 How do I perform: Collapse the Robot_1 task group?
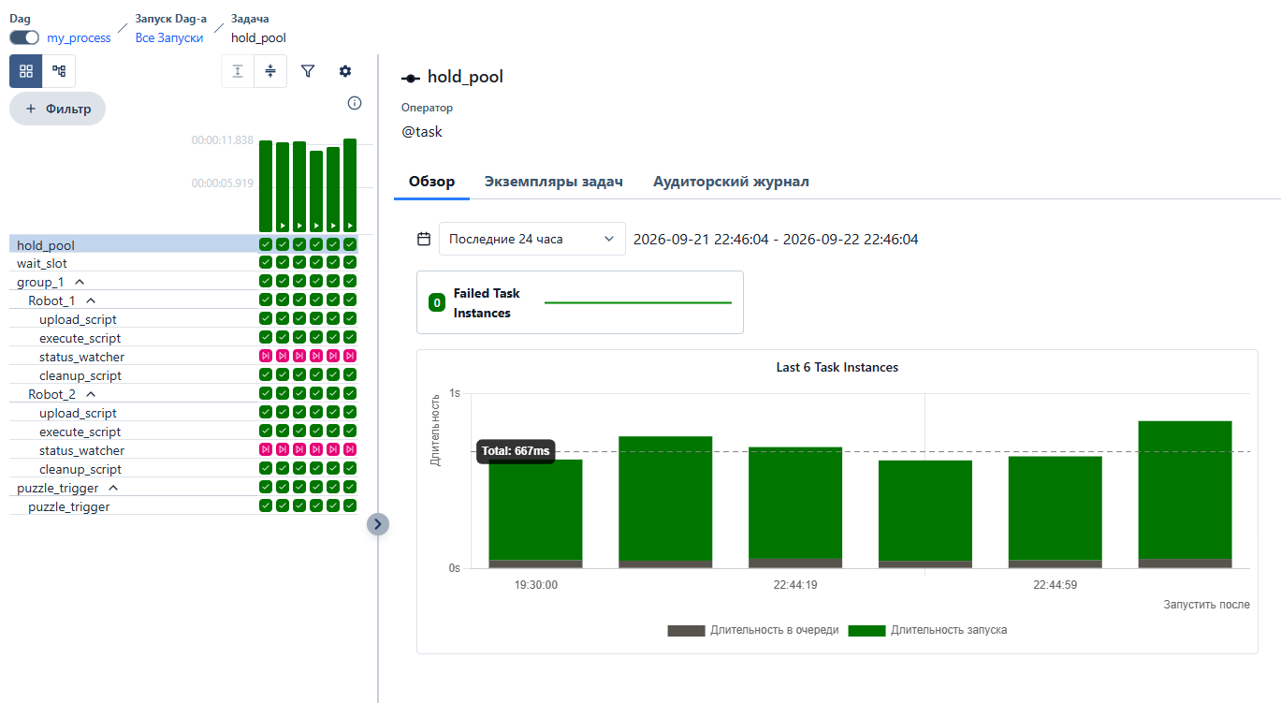point(91,300)
